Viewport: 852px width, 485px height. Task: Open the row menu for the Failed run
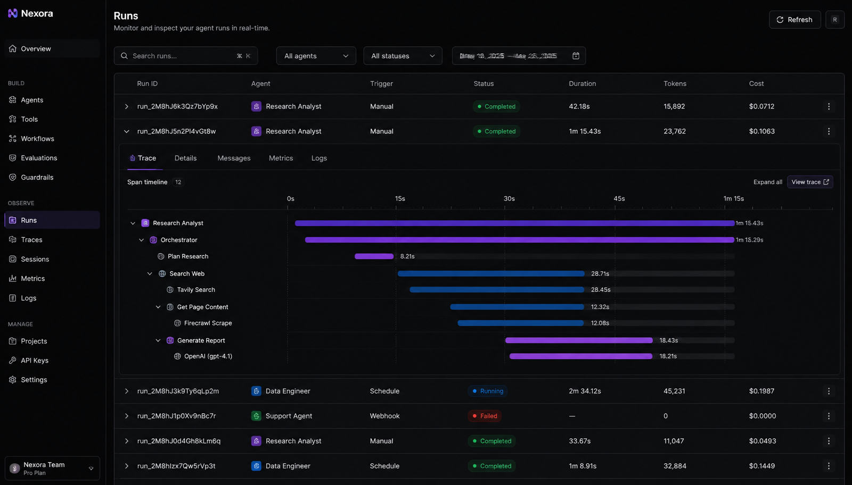(829, 416)
